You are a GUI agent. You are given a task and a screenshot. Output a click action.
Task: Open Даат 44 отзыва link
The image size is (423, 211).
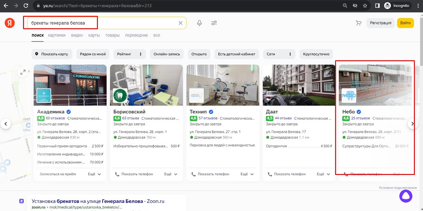click(x=283, y=118)
